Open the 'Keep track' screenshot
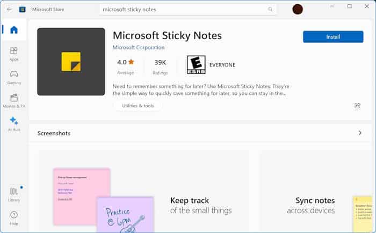Screen dimensions: 376x233 [x=144, y=191]
